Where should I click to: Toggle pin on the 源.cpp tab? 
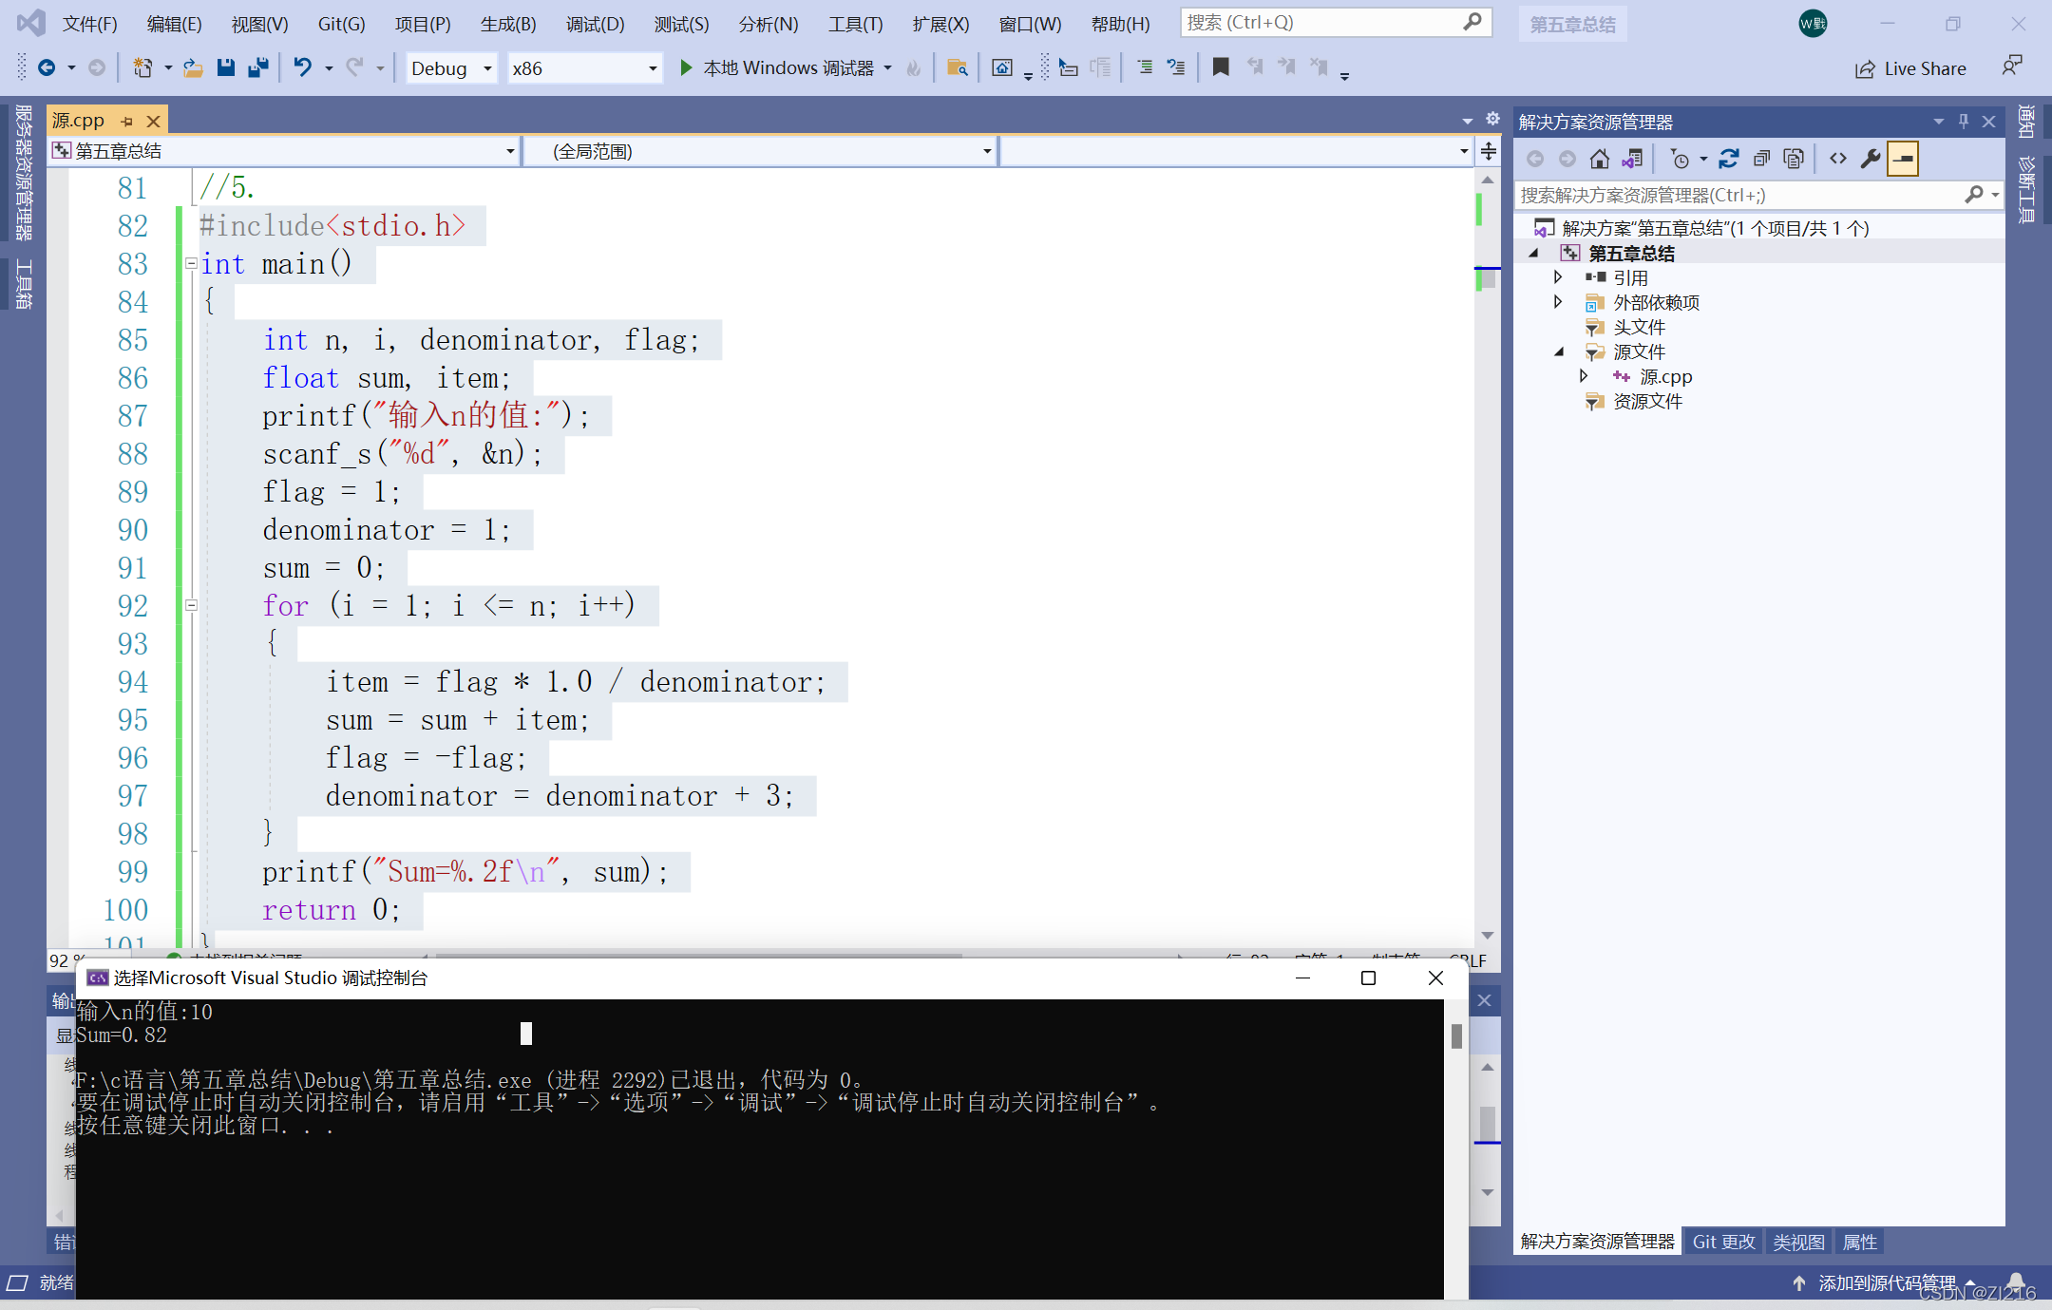point(127,121)
